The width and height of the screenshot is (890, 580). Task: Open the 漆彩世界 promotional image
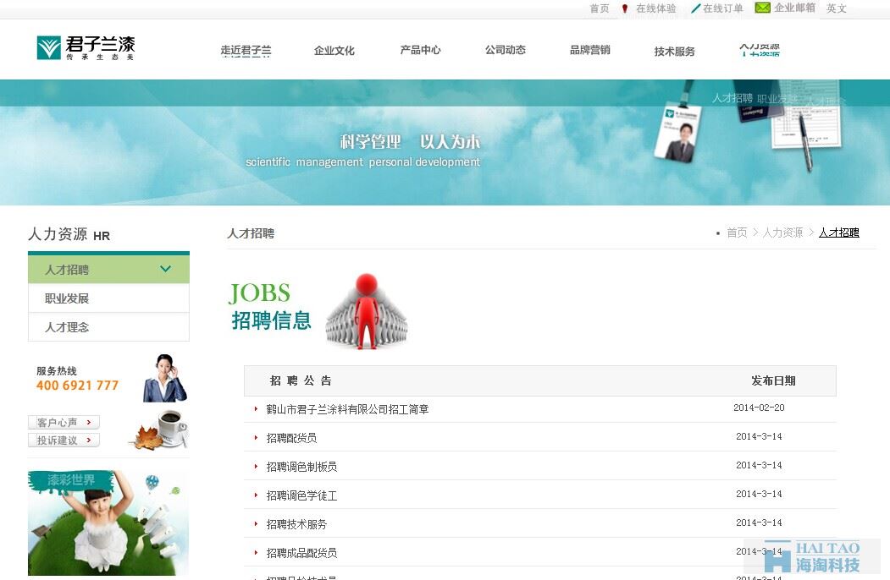click(108, 523)
